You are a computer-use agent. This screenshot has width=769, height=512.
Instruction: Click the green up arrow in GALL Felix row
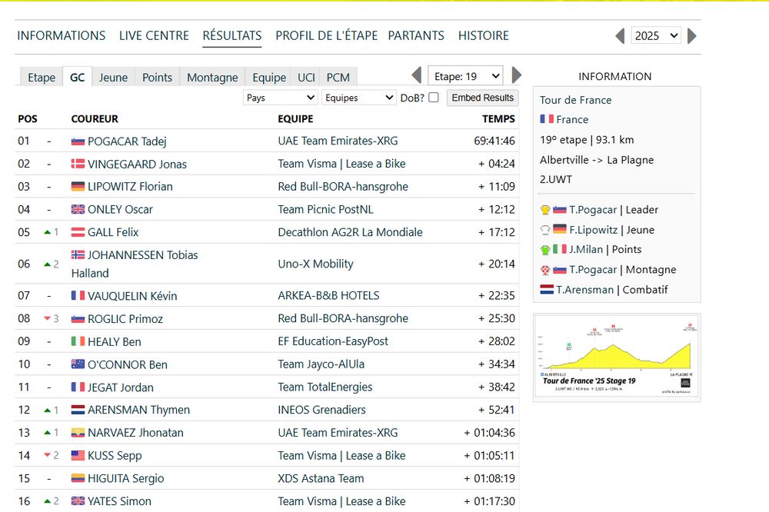click(x=48, y=232)
